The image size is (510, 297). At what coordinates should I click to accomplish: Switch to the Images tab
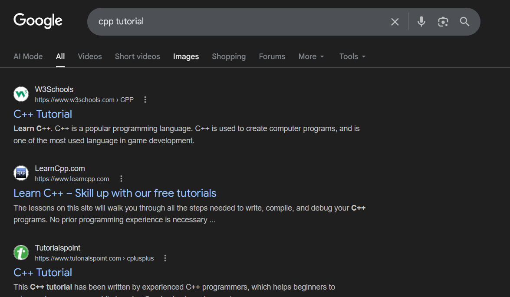click(186, 56)
